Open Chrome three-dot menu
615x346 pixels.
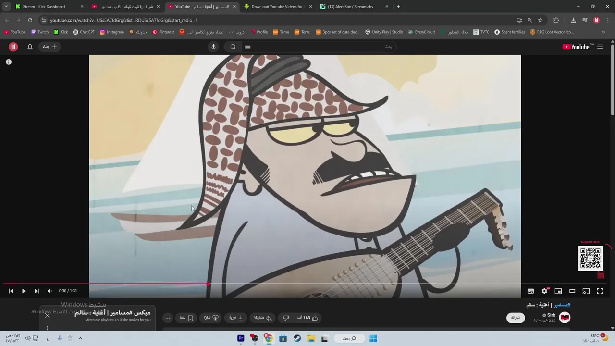coord(607,20)
